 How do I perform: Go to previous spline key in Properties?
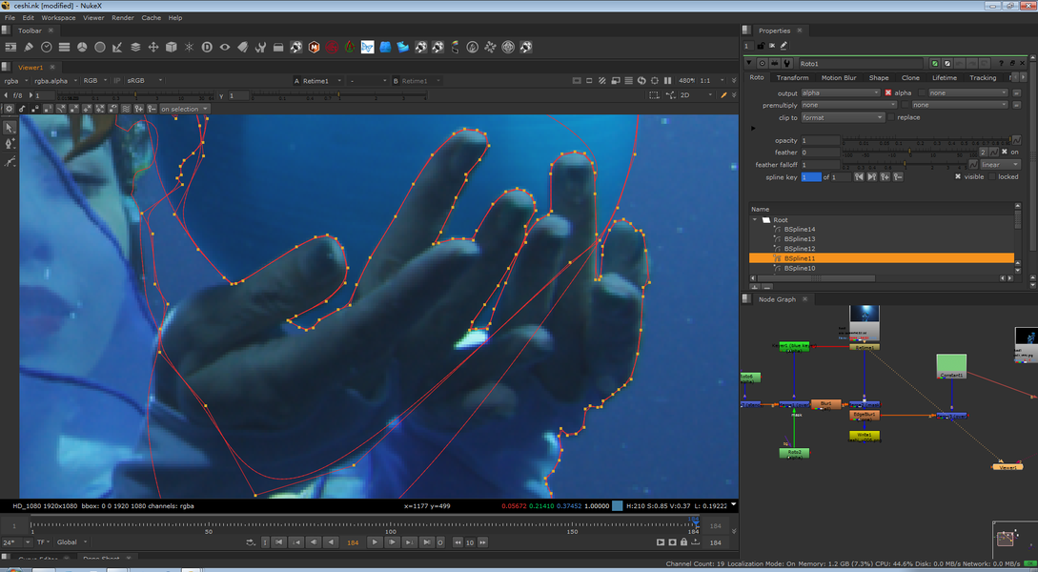pos(859,176)
